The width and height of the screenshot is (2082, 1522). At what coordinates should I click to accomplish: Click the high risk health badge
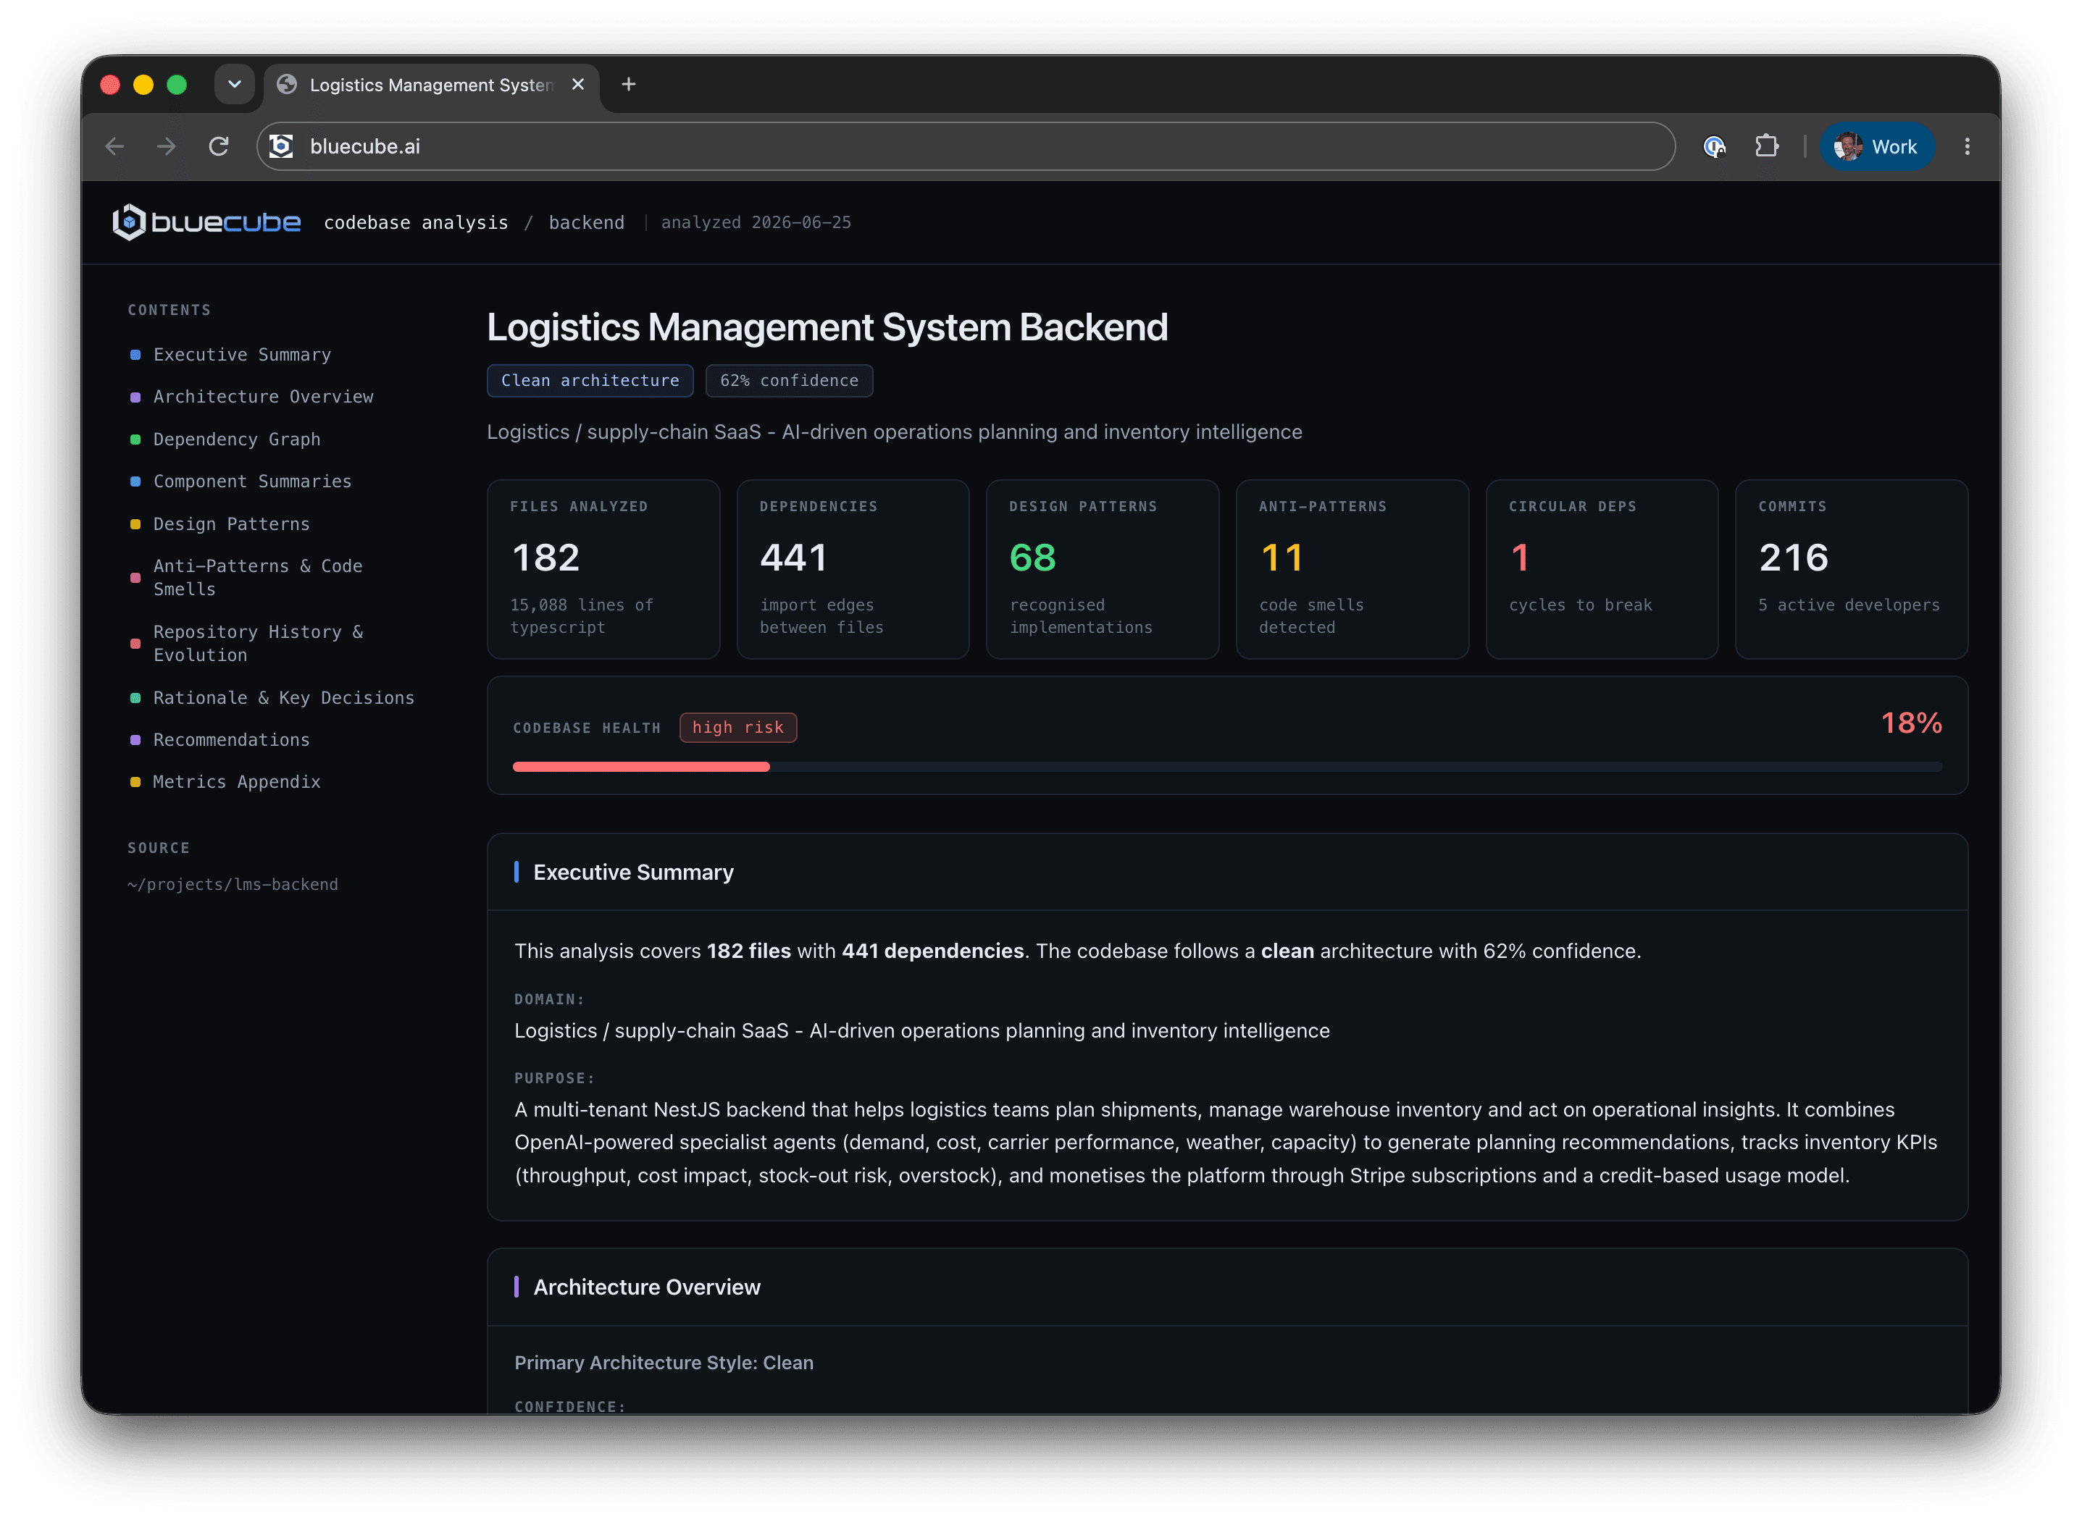coord(738,728)
